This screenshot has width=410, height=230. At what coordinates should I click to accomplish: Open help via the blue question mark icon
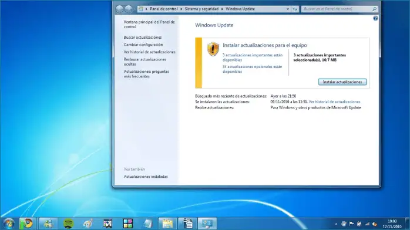(375, 18)
